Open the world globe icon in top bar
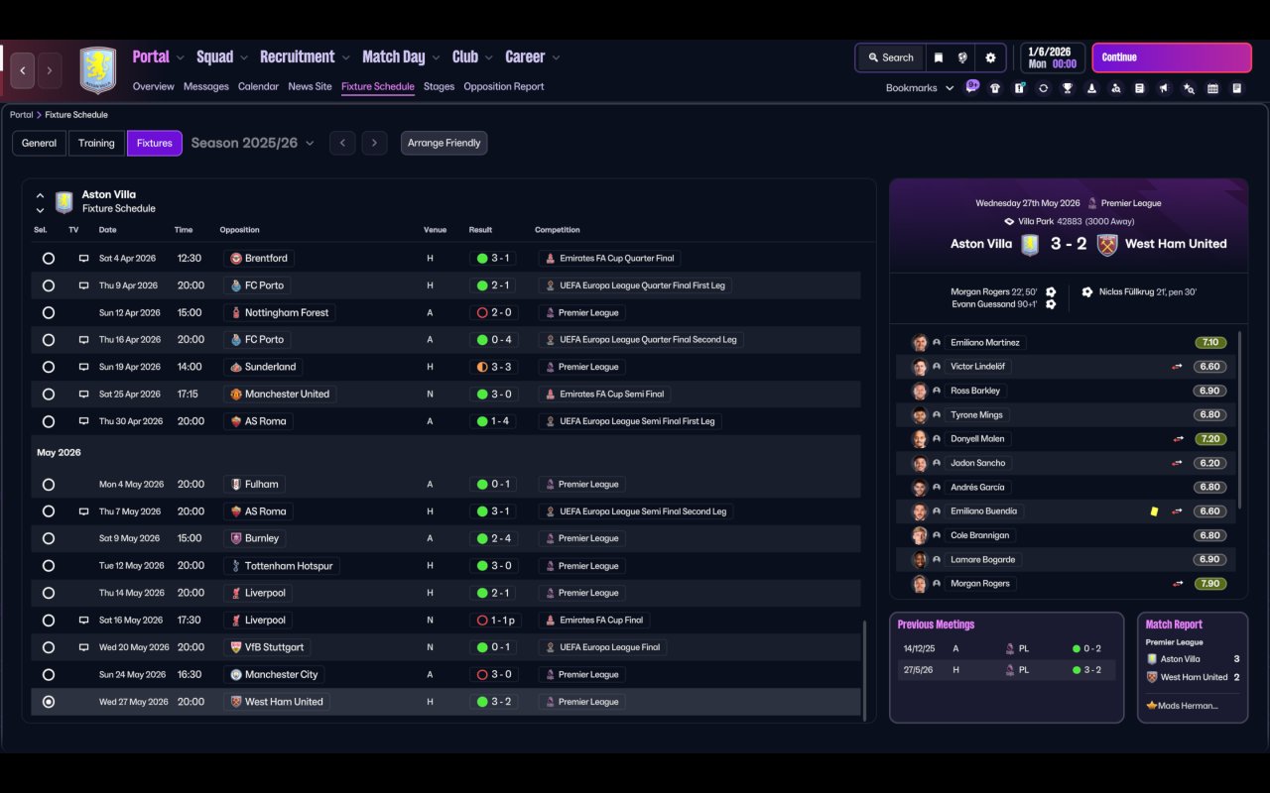 [962, 57]
